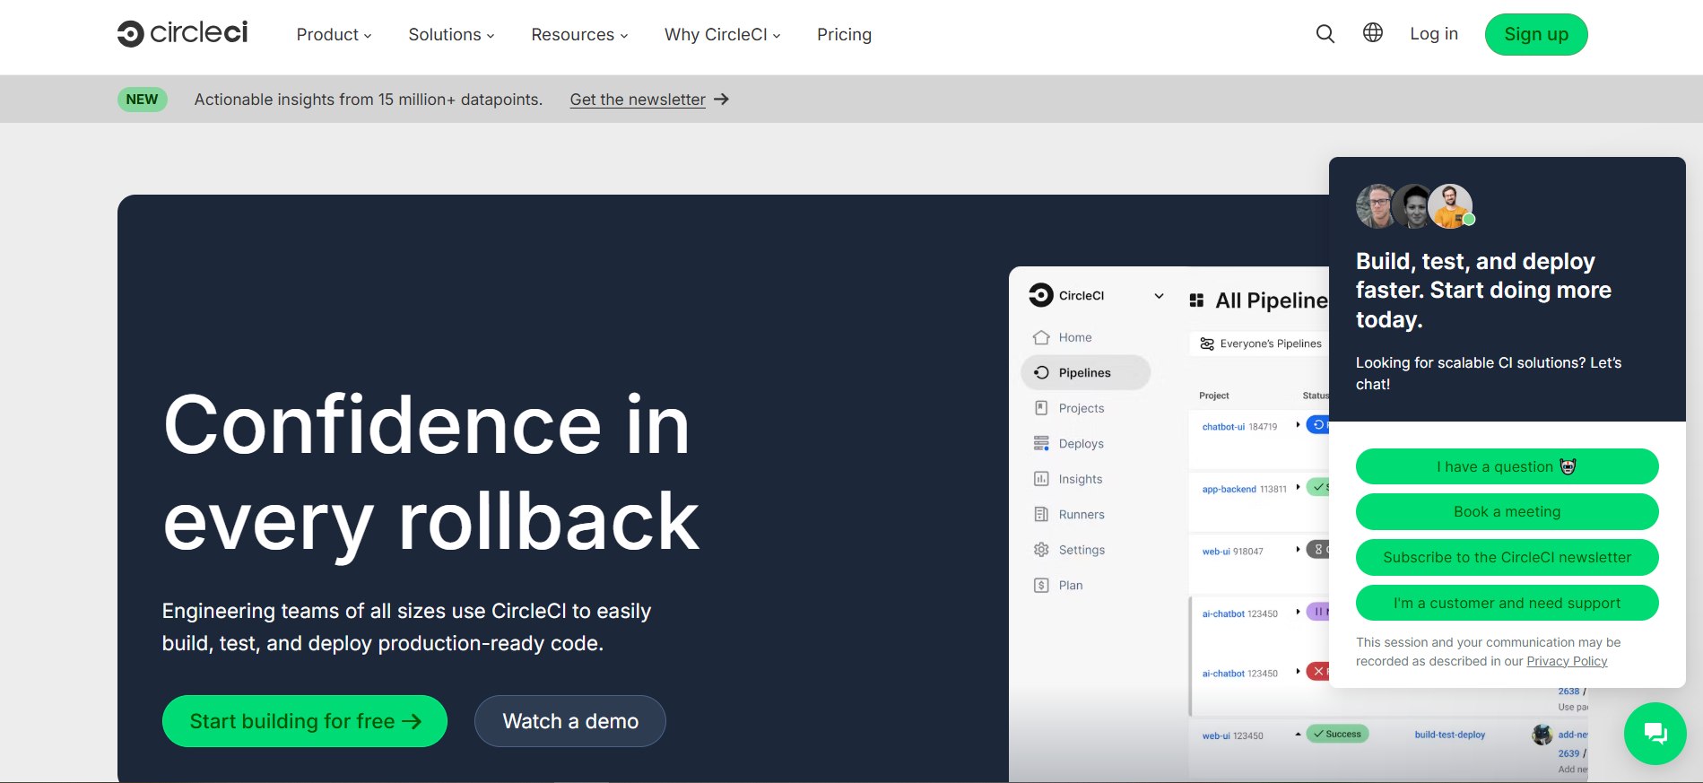Expand the chatbot-ui 184719 row triangle

[x=1298, y=425]
